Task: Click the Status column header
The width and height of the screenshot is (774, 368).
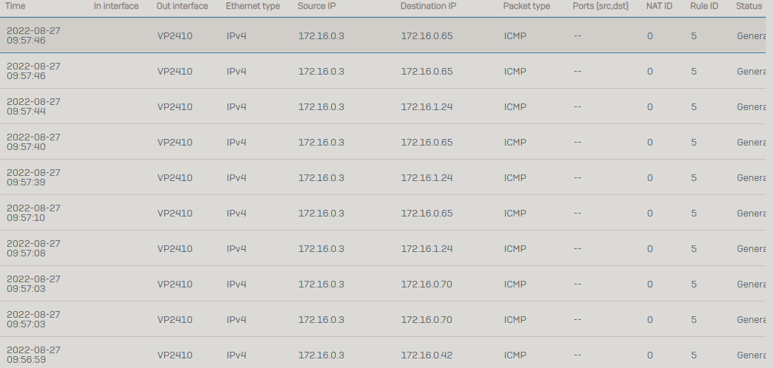Action: (x=749, y=7)
